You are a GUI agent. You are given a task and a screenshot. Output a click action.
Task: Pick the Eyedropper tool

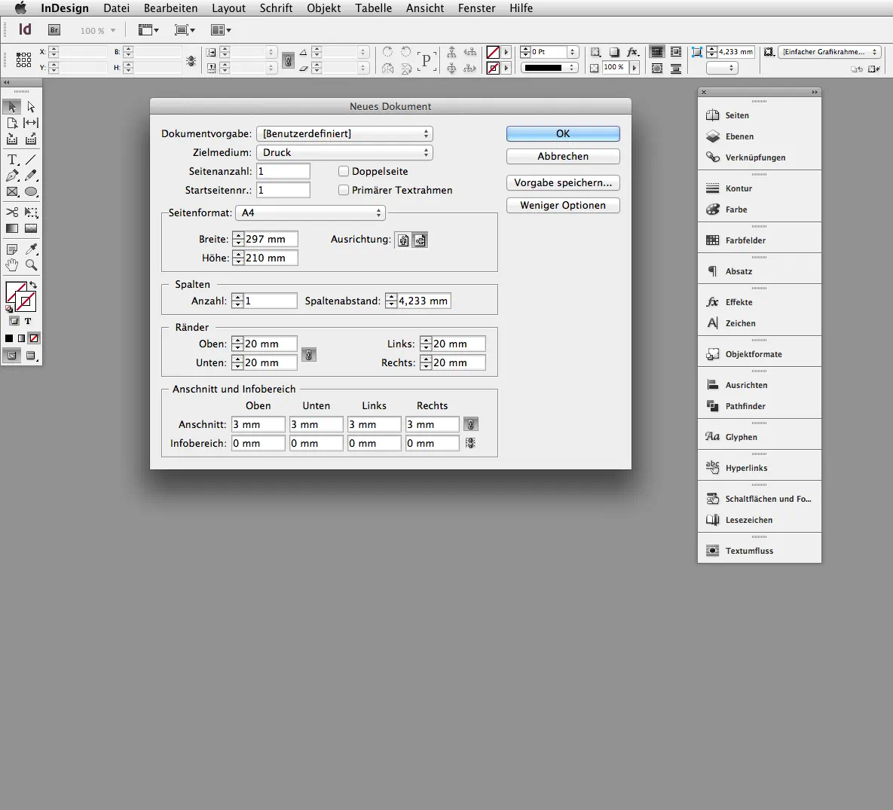click(x=30, y=249)
